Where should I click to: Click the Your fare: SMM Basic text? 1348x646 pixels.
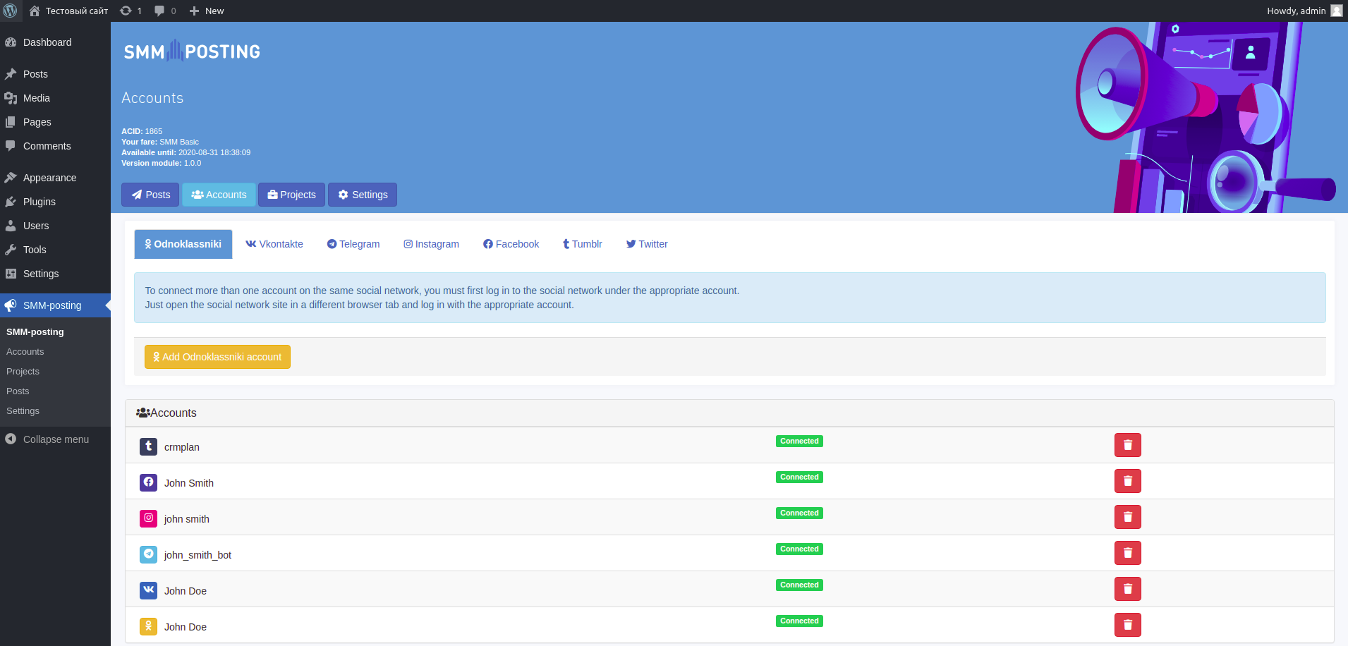(x=160, y=142)
